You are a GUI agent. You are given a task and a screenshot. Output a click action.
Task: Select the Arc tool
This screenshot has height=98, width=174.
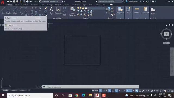click(x=21, y=10)
